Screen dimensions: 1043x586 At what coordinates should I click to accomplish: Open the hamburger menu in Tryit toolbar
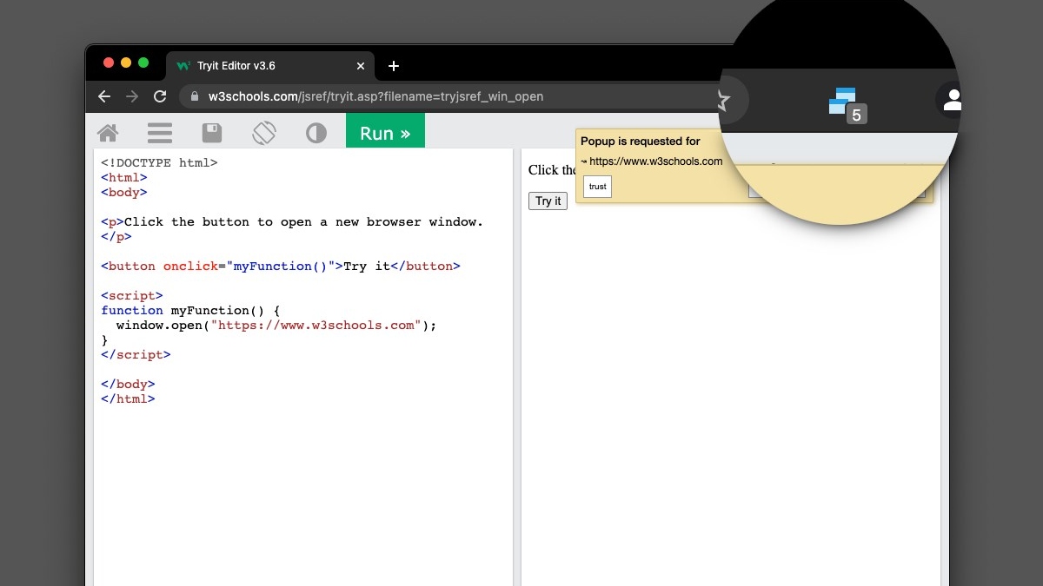point(160,133)
